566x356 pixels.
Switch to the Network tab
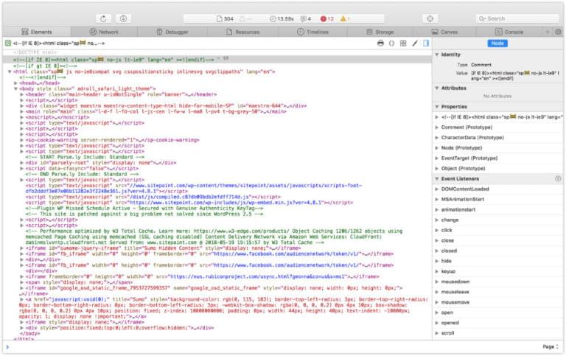point(104,32)
